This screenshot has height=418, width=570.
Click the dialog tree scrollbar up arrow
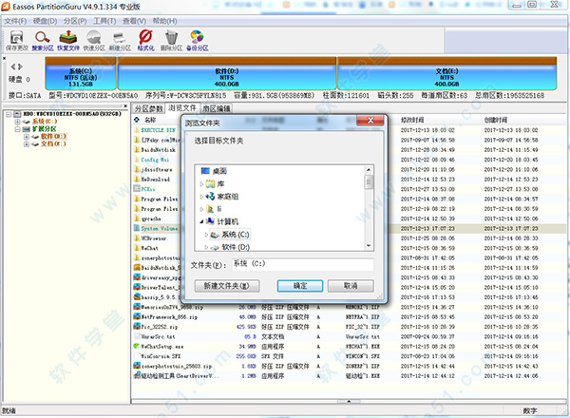(369, 170)
